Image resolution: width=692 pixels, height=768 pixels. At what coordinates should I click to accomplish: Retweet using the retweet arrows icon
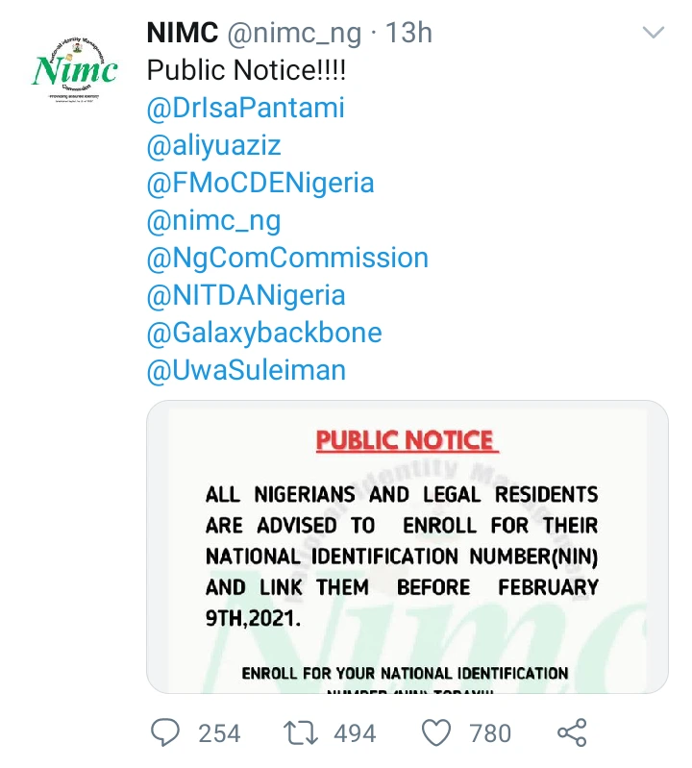pos(301,734)
